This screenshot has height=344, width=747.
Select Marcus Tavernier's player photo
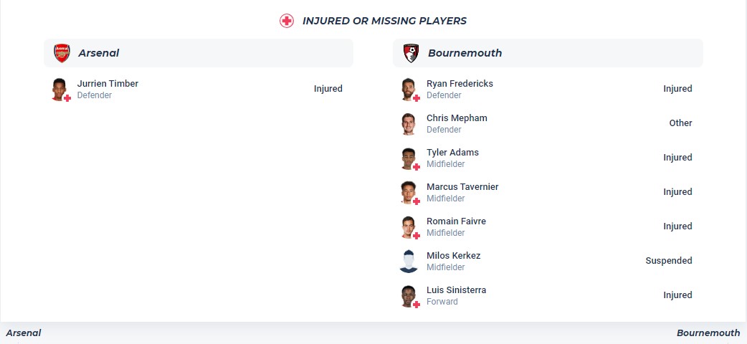tap(409, 192)
